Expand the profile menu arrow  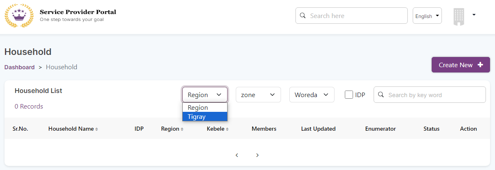point(474,15)
